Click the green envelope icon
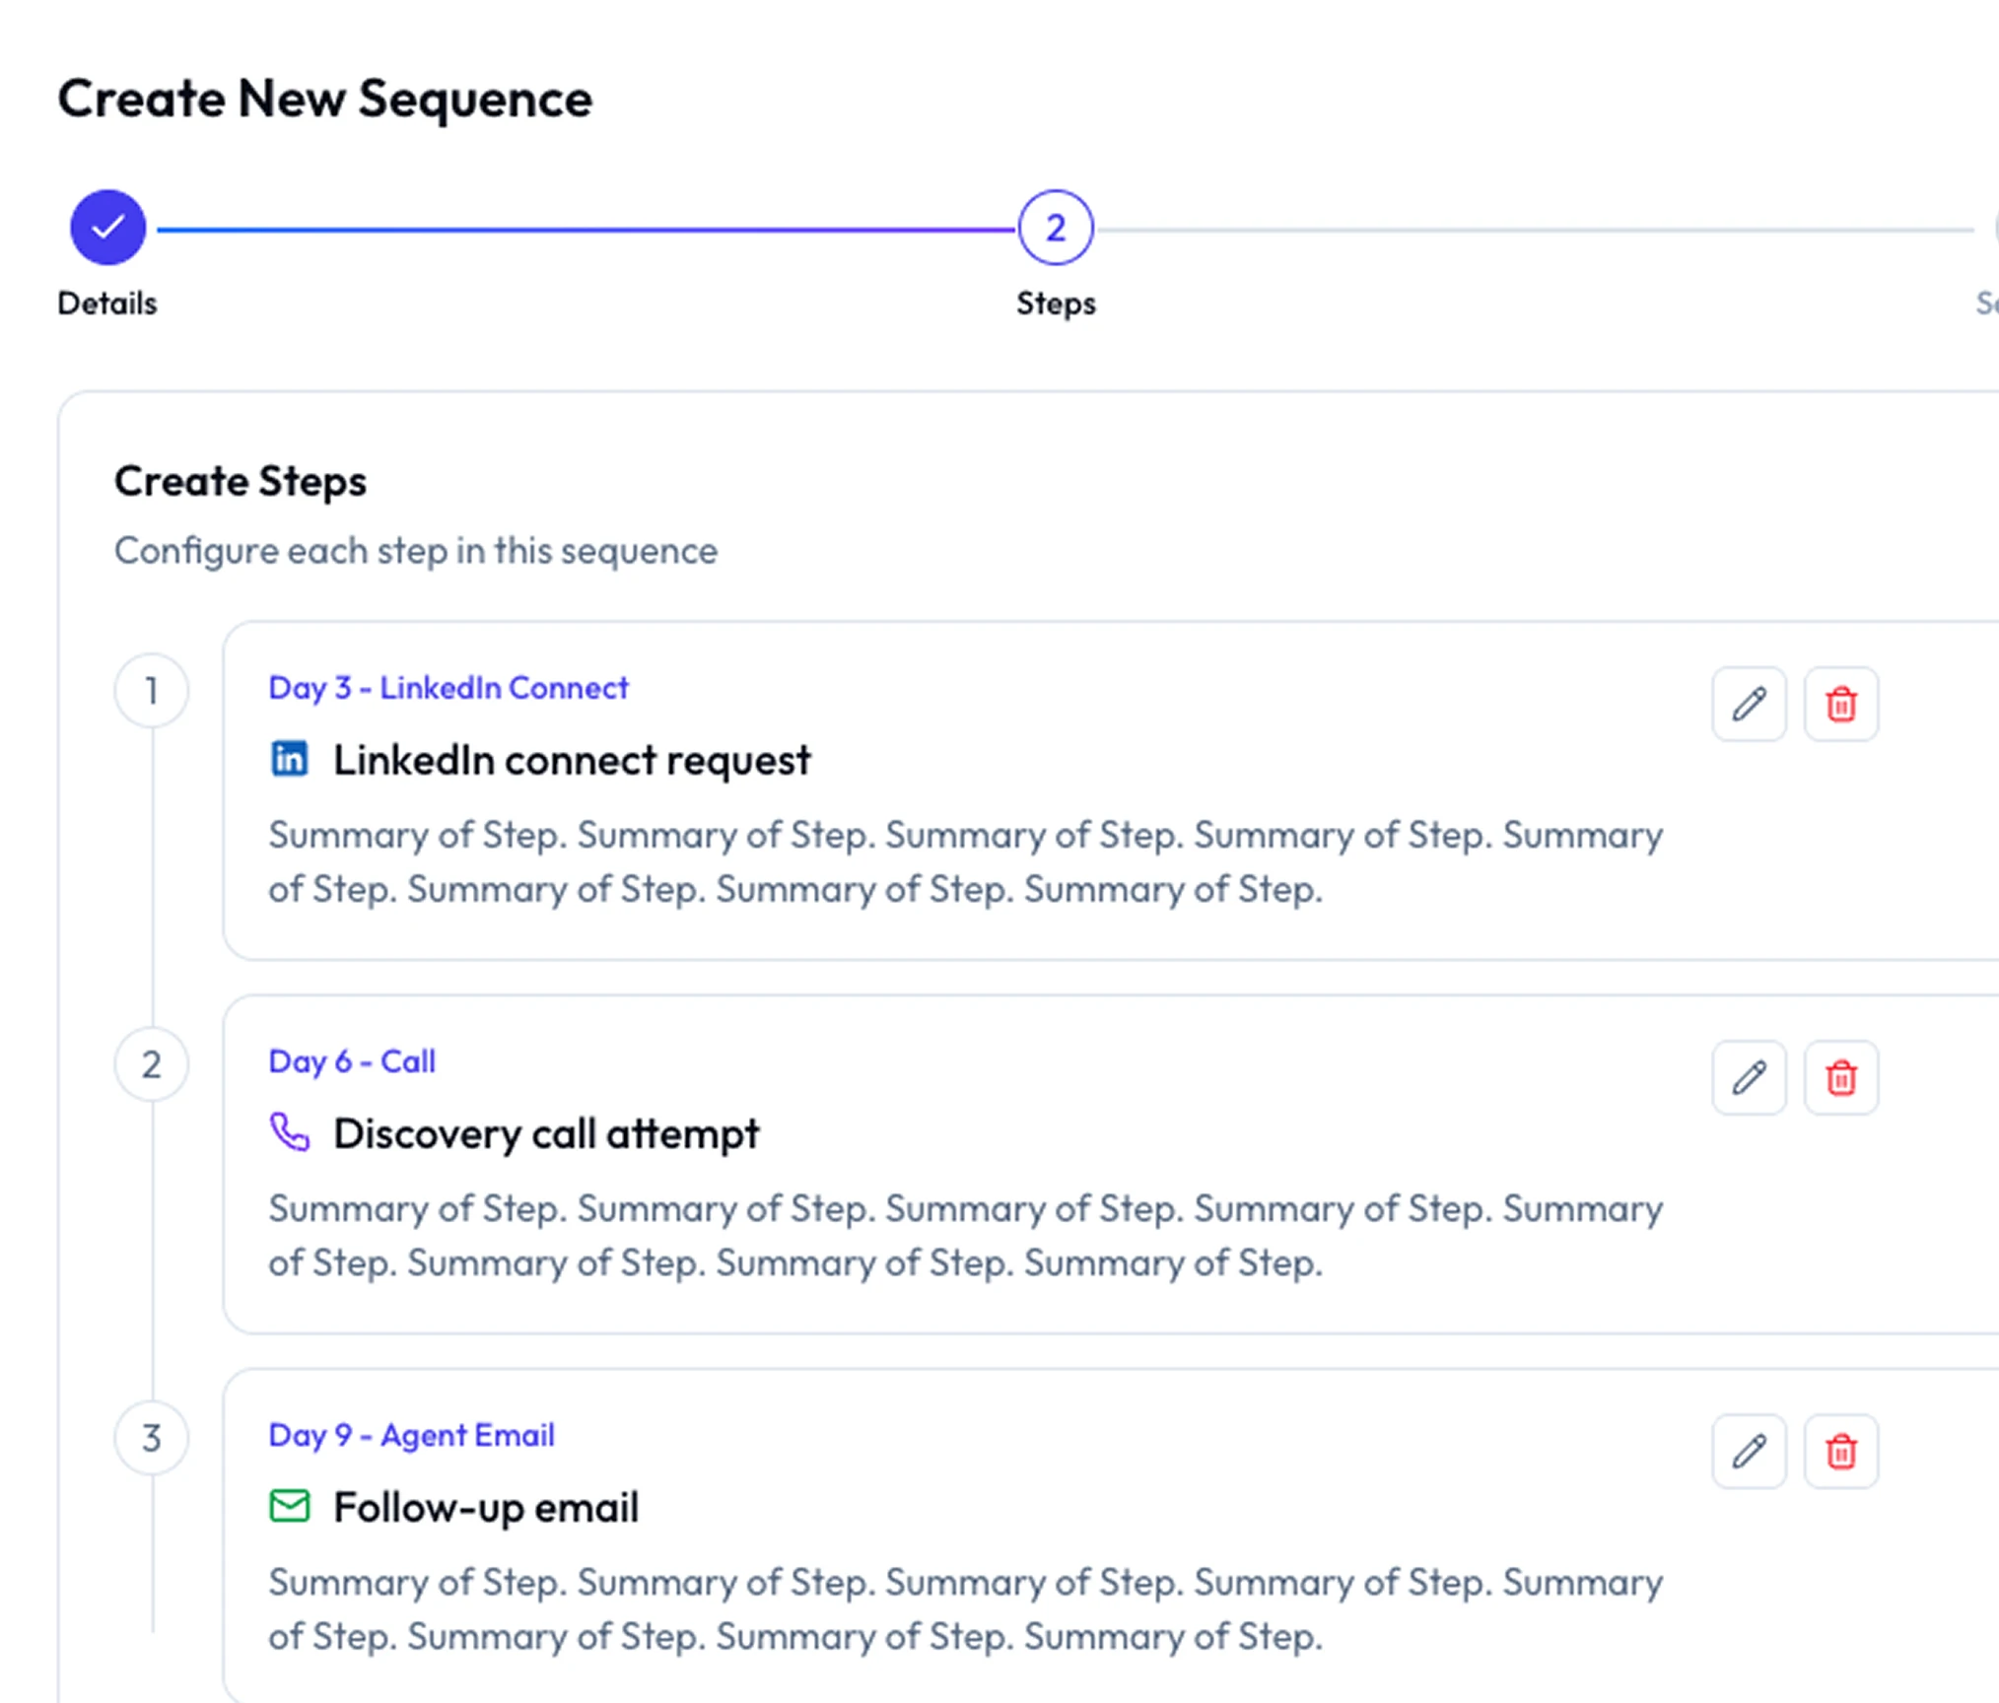The height and width of the screenshot is (1703, 1999). [x=290, y=1506]
